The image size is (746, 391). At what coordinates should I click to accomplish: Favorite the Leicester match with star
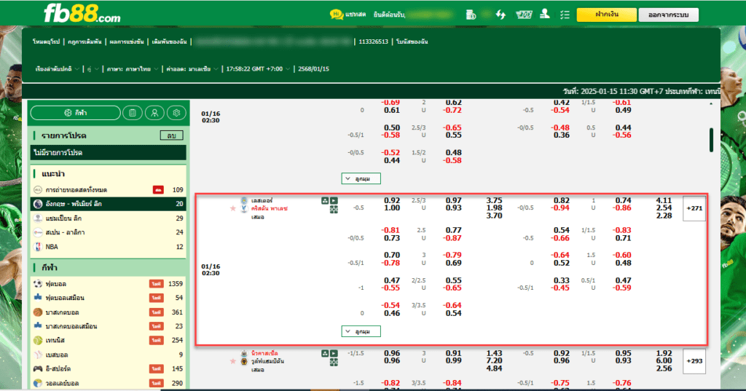point(232,208)
